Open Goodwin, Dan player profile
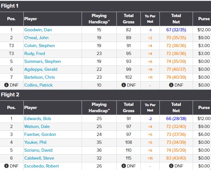 click(x=38, y=30)
